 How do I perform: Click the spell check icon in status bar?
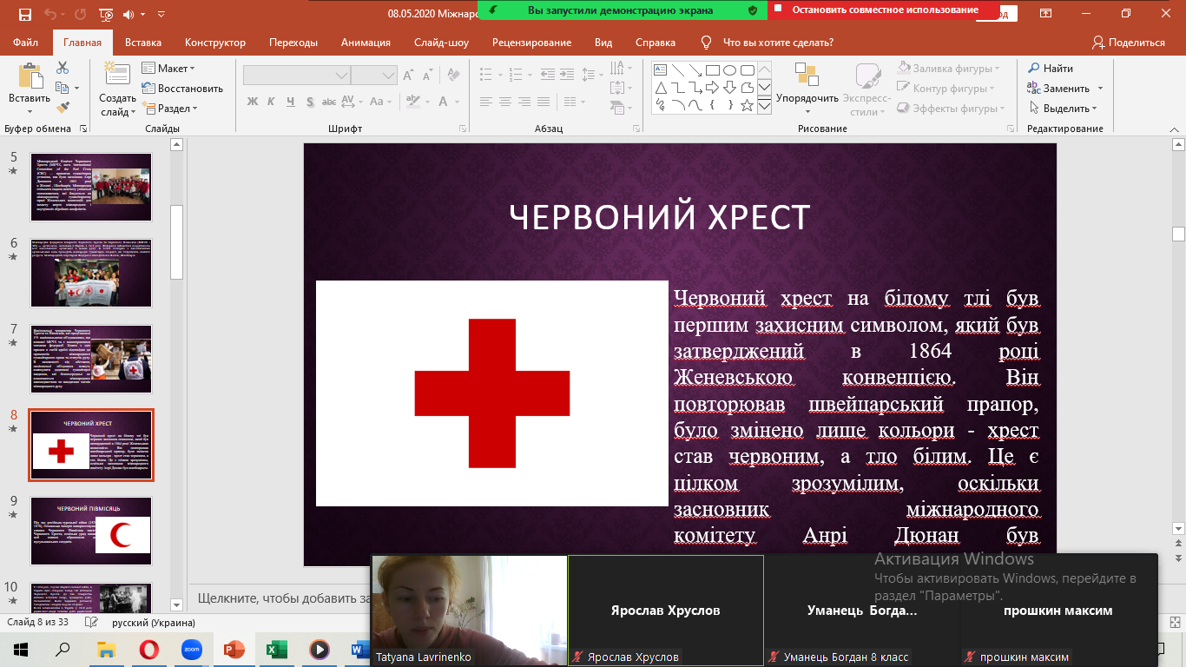click(93, 623)
